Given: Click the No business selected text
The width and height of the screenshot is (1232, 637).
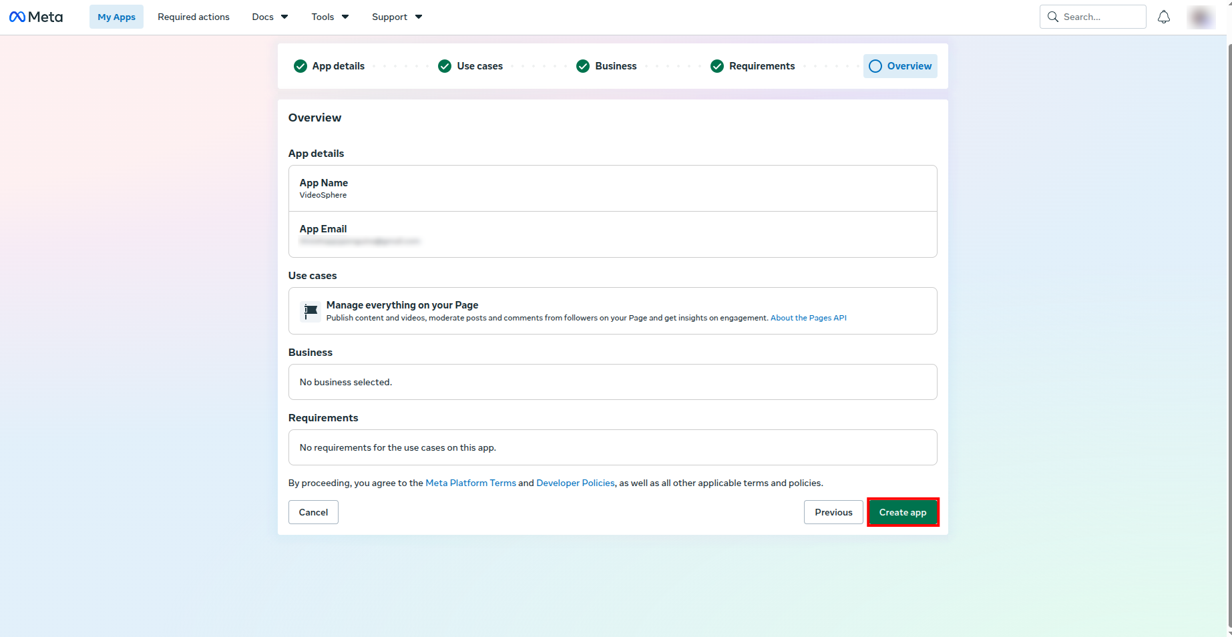Looking at the screenshot, I should click(346, 382).
